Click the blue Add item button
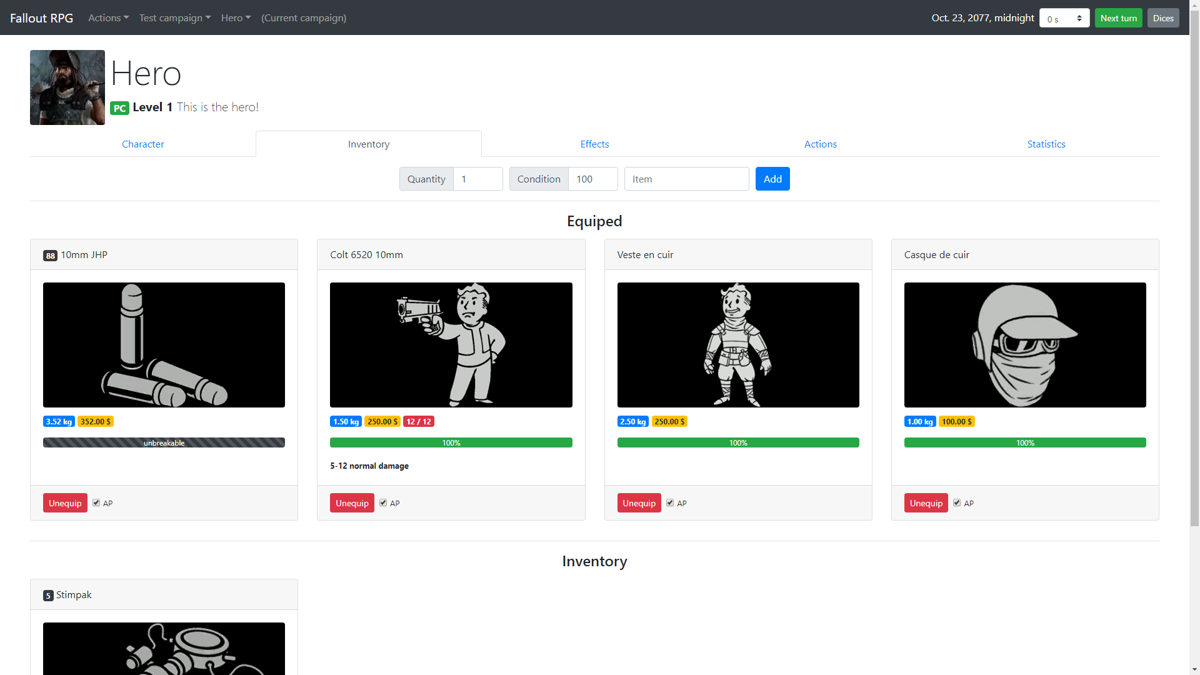1200x675 pixels. (772, 179)
